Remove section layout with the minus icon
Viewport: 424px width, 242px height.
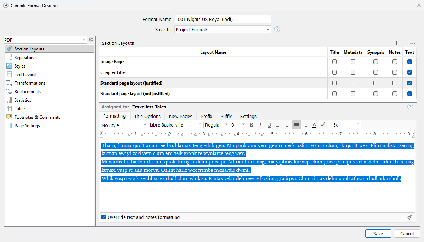point(404,43)
